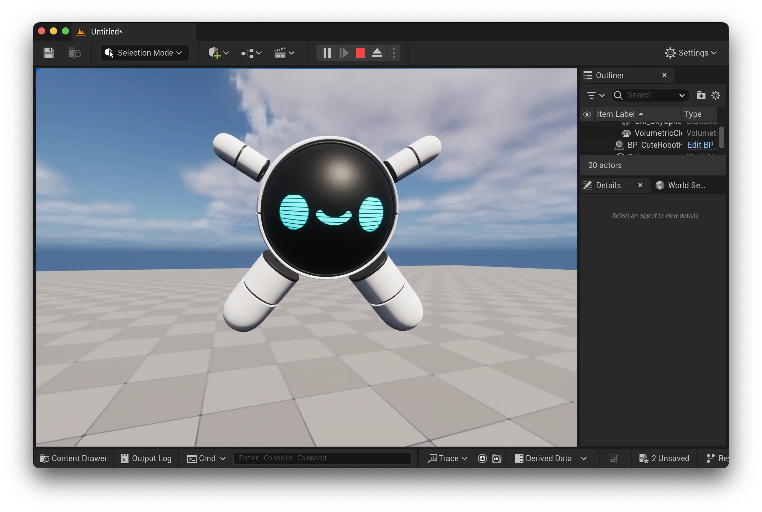Screen dimensions: 762x512
Task: Click the Cinematics clapperboard icon
Action: 280,53
